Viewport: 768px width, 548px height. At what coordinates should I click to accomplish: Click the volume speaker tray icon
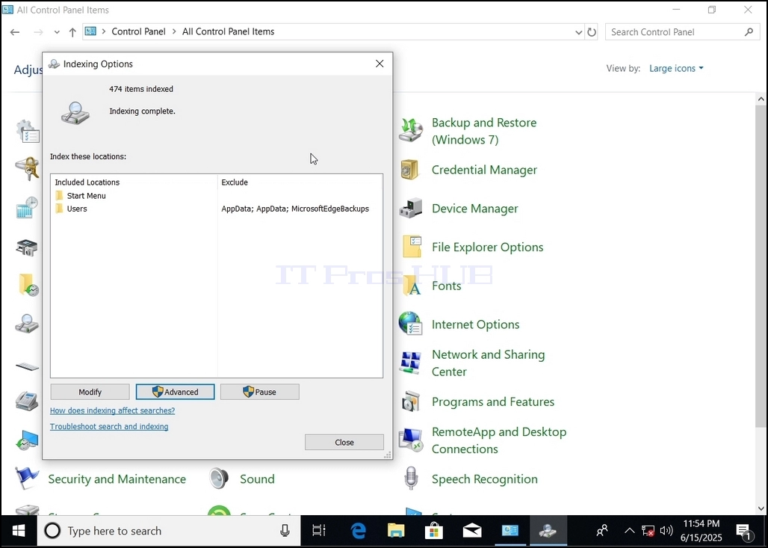coord(666,531)
